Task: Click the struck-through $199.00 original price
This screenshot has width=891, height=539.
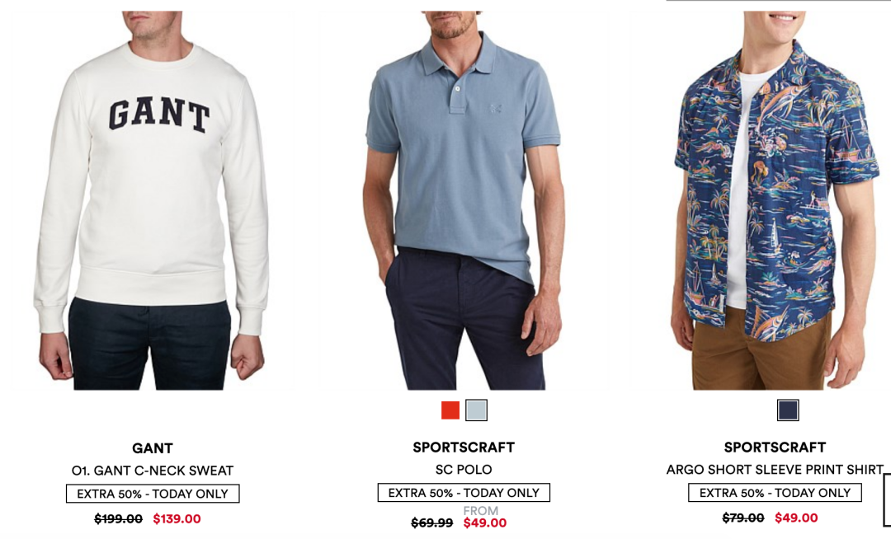Action: [x=118, y=518]
